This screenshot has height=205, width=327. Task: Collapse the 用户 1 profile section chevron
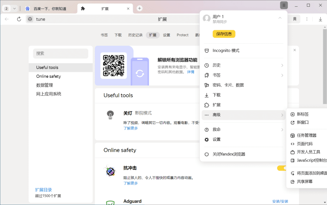(280, 18)
